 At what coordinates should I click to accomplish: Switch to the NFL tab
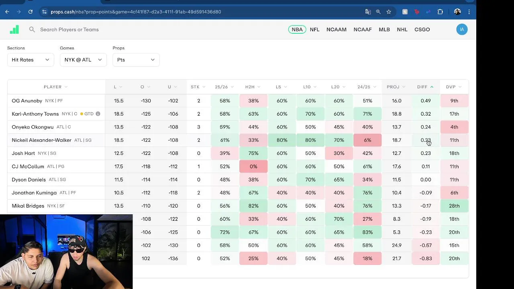click(314, 29)
